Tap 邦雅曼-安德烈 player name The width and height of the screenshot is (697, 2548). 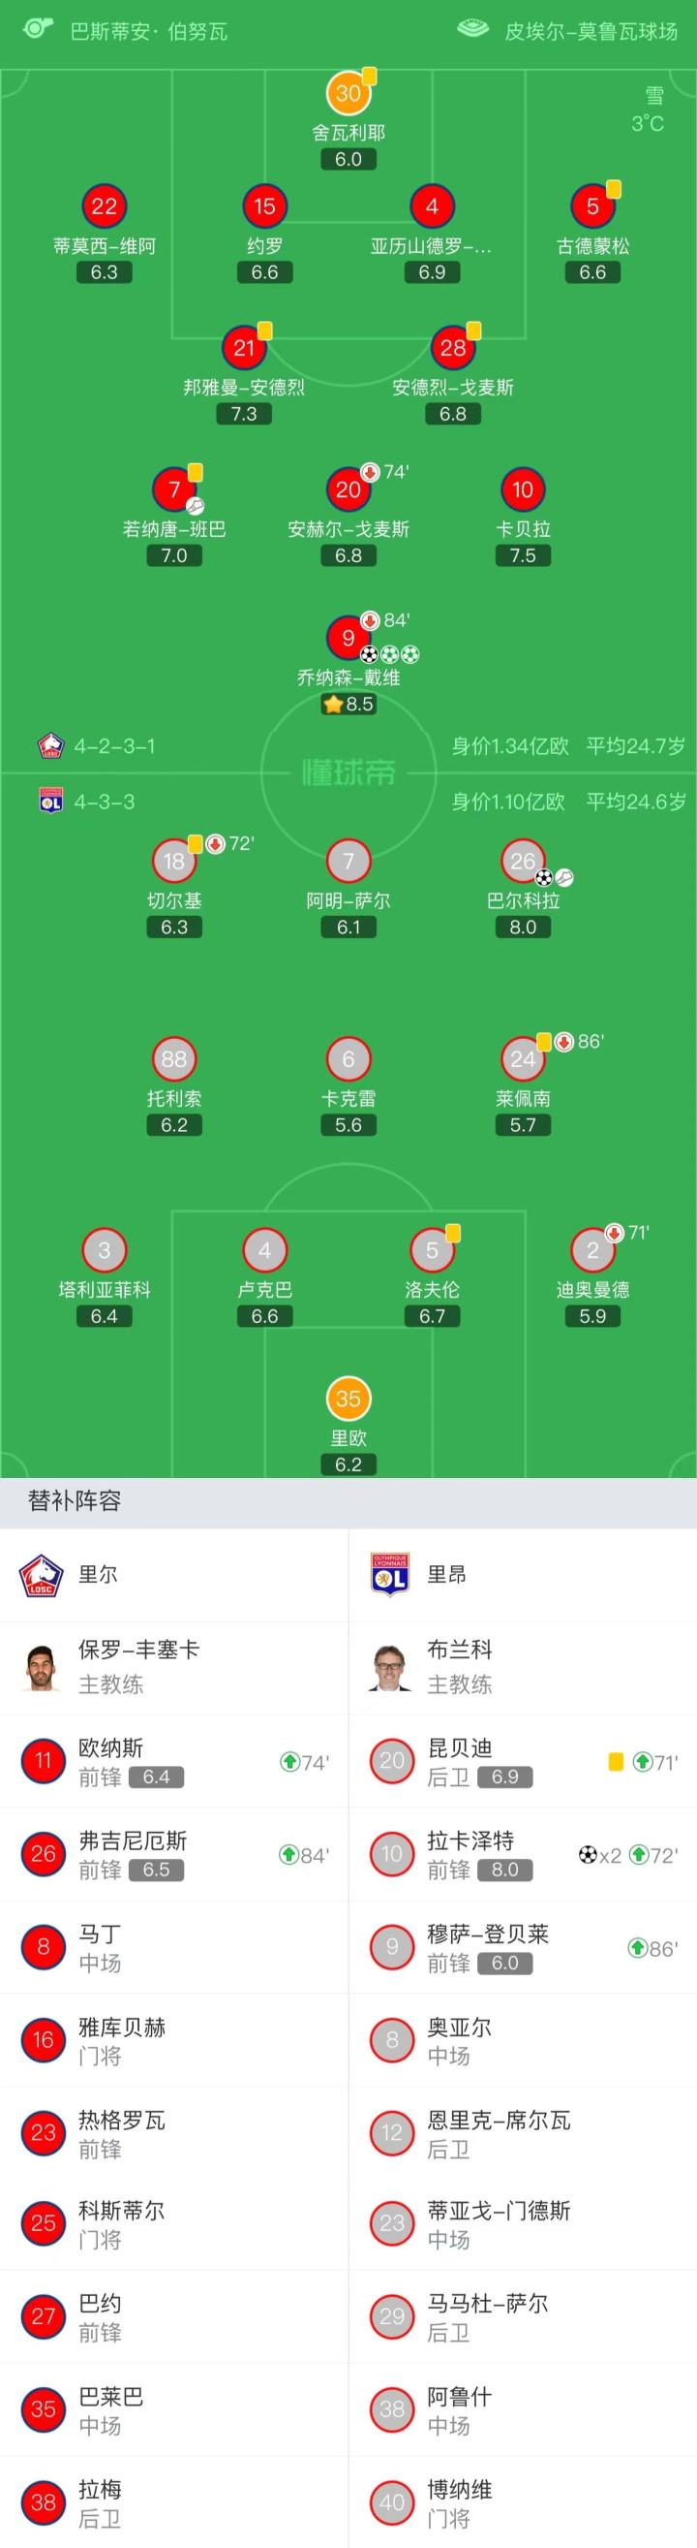coord(244,387)
